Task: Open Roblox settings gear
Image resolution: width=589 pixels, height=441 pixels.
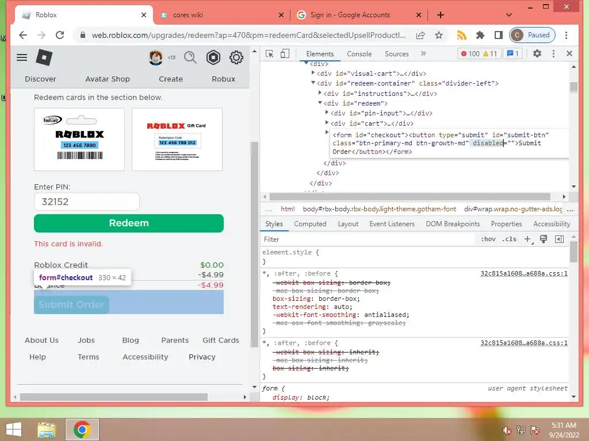Action: [x=236, y=57]
